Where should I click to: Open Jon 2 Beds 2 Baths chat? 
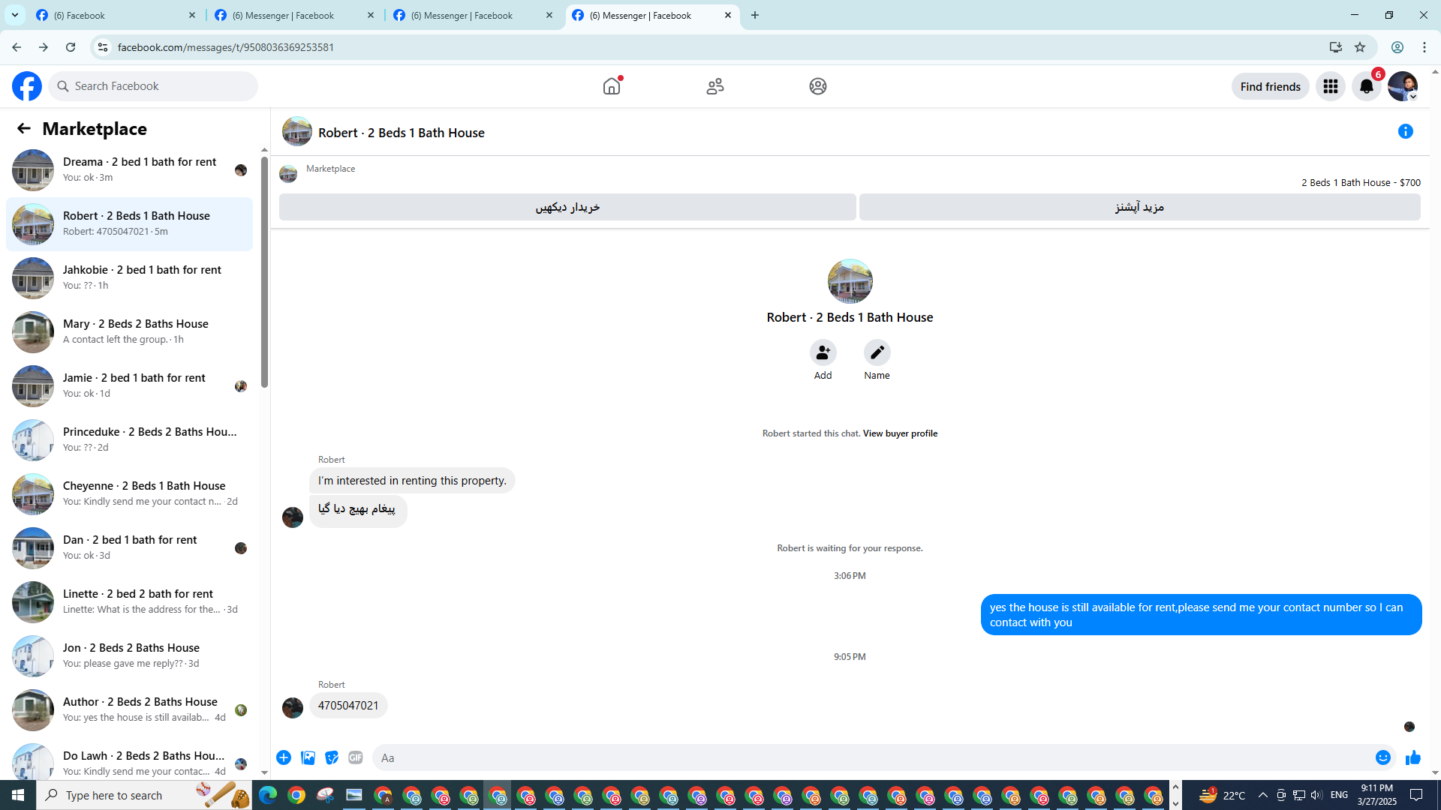click(130, 656)
